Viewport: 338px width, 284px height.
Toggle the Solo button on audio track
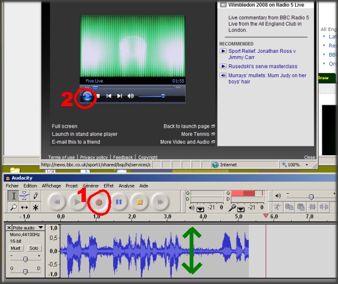click(x=34, y=248)
